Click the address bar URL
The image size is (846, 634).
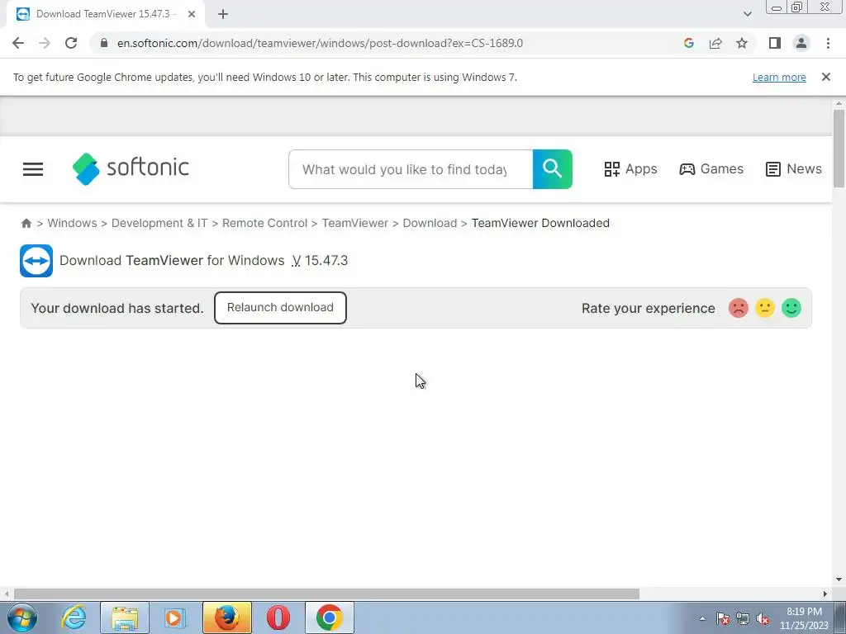(320, 43)
